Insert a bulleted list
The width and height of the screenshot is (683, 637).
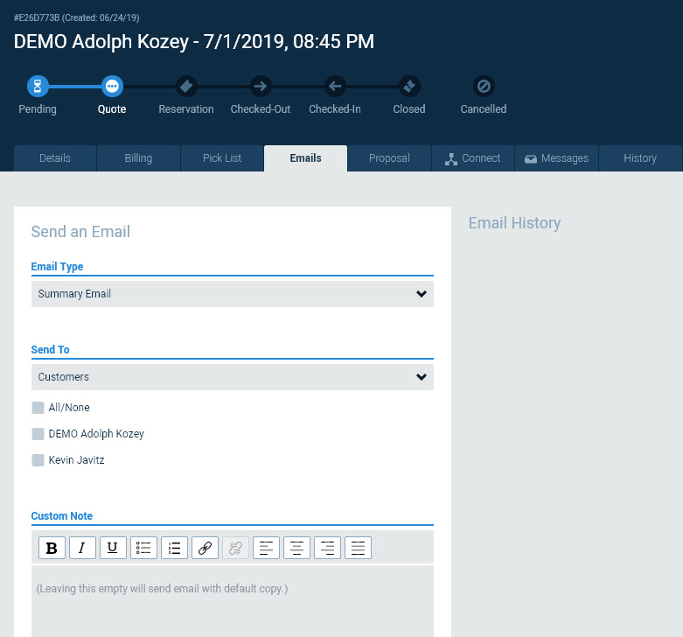point(143,548)
